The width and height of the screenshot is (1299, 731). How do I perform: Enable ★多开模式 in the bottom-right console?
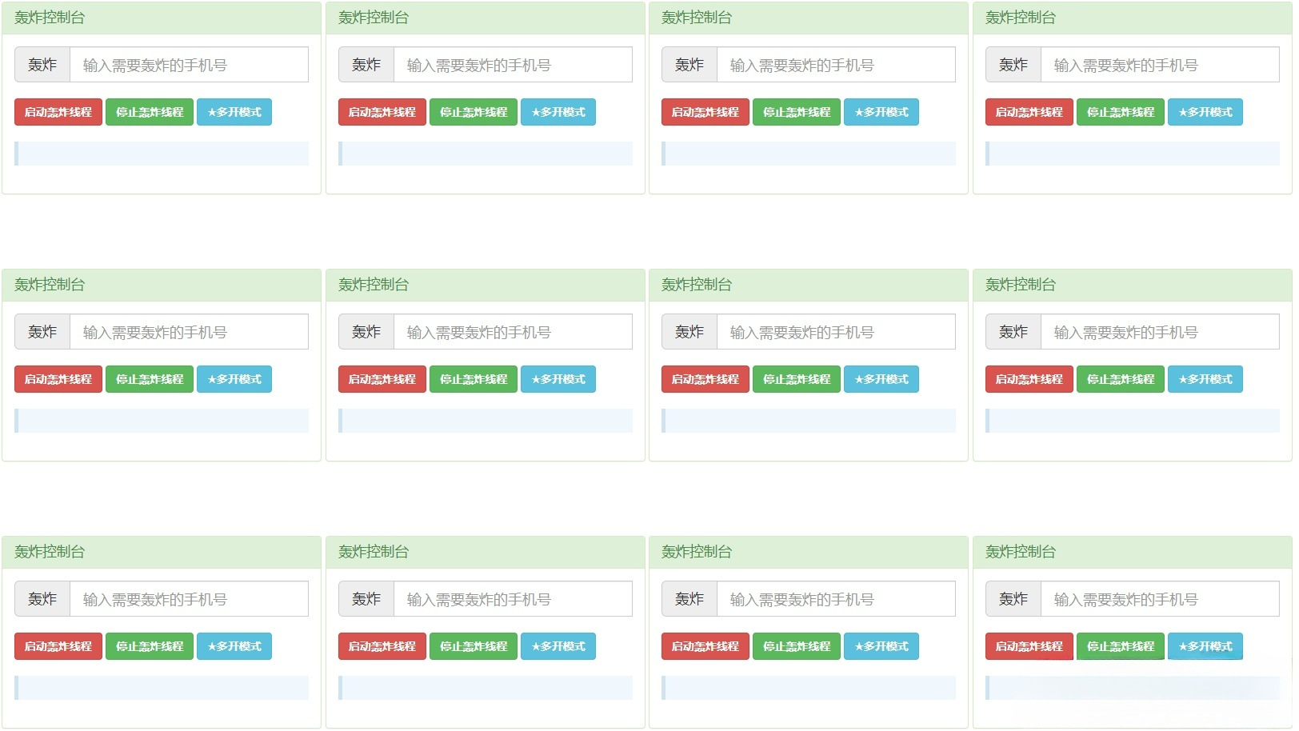point(1205,646)
